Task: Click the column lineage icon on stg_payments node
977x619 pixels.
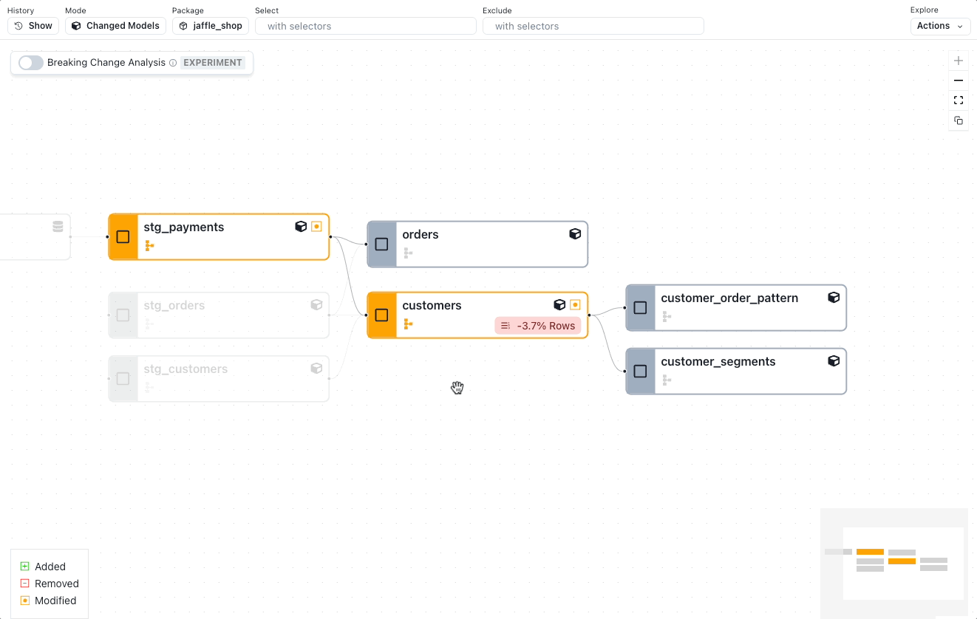Action: 149,245
